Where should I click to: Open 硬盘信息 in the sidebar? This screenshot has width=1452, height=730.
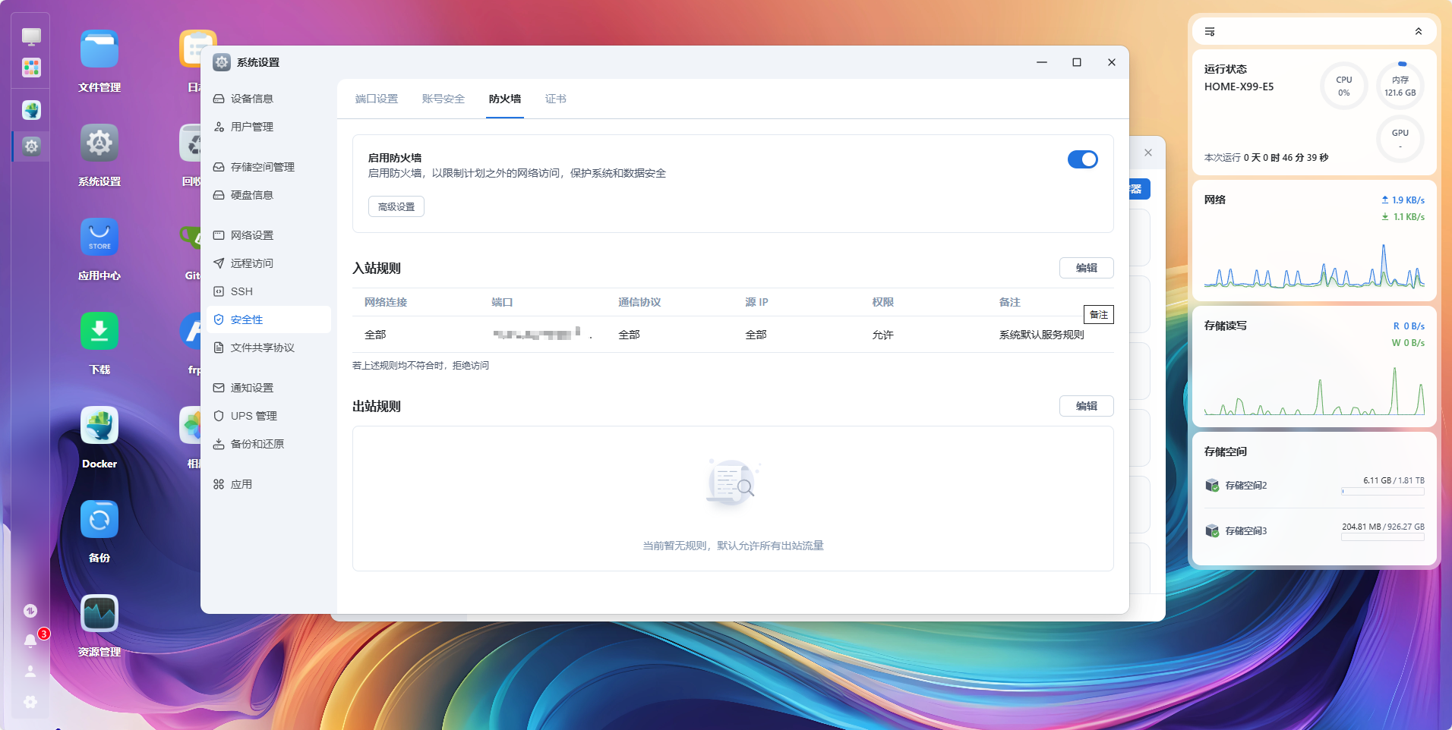[269, 195]
